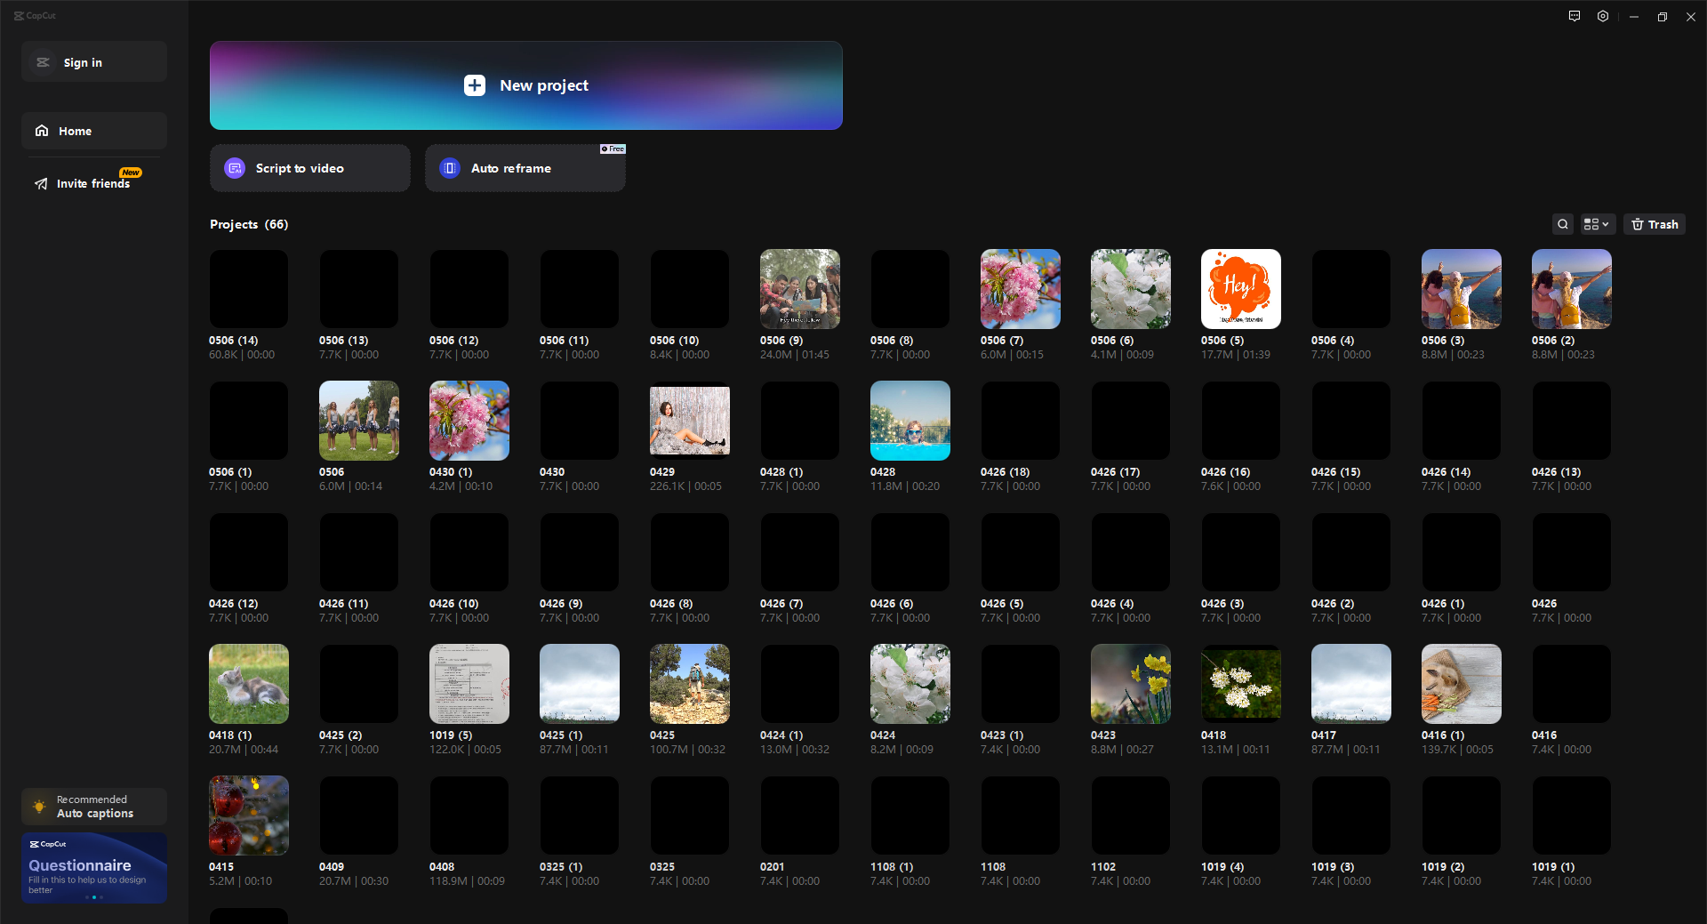Select project name 0426 (12)
The image size is (1707, 924).
(233, 604)
